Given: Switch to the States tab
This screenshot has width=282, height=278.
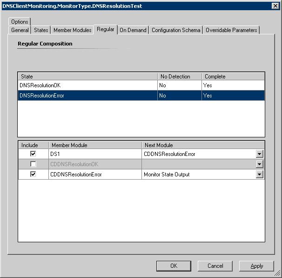Looking at the screenshot, I should coord(41,30).
